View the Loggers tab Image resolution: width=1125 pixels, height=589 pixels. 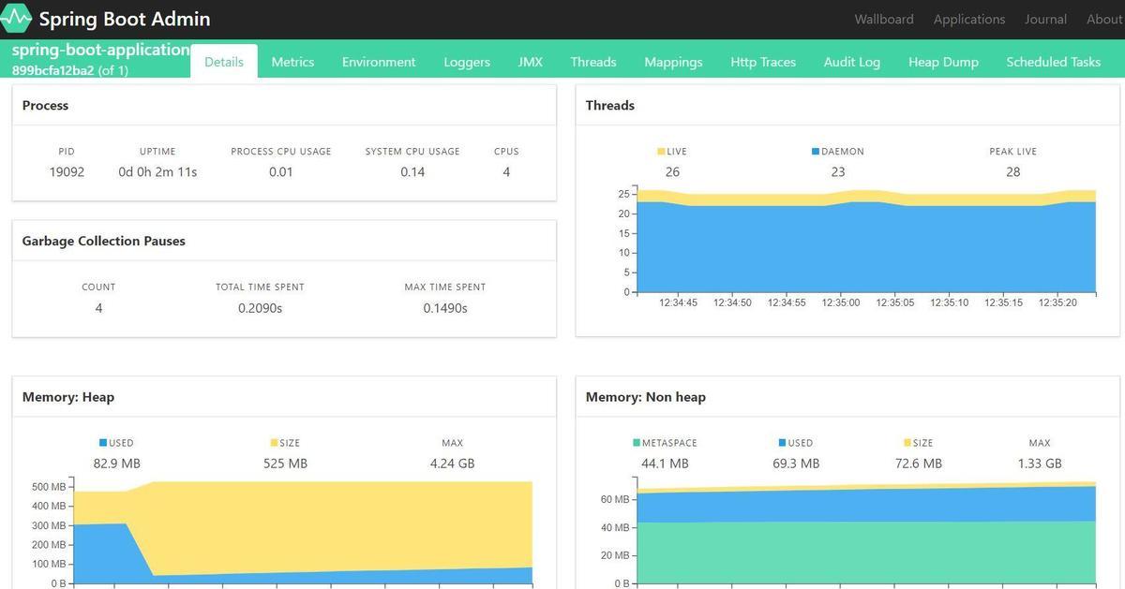pos(466,61)
